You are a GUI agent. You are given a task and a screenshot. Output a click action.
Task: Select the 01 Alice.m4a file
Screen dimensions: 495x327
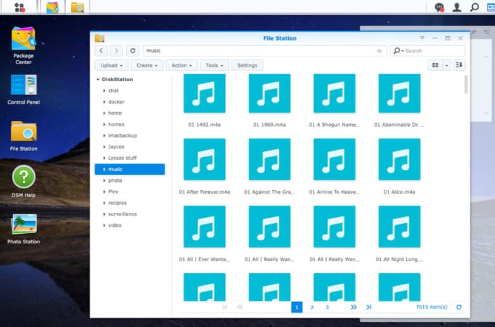tap(399, 167)
